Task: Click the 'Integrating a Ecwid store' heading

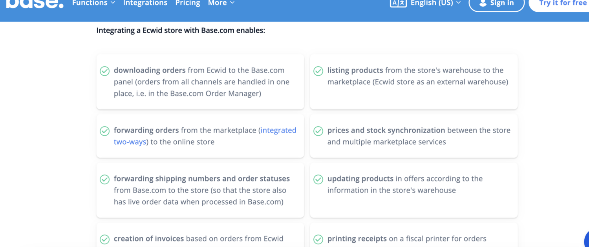Action: point(181,30)
